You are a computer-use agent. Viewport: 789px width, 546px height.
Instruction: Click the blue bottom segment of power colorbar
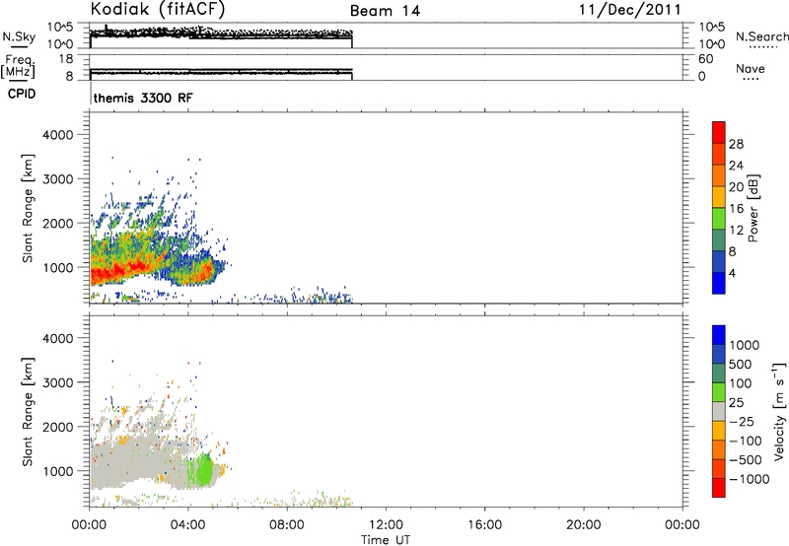point(719,283)
